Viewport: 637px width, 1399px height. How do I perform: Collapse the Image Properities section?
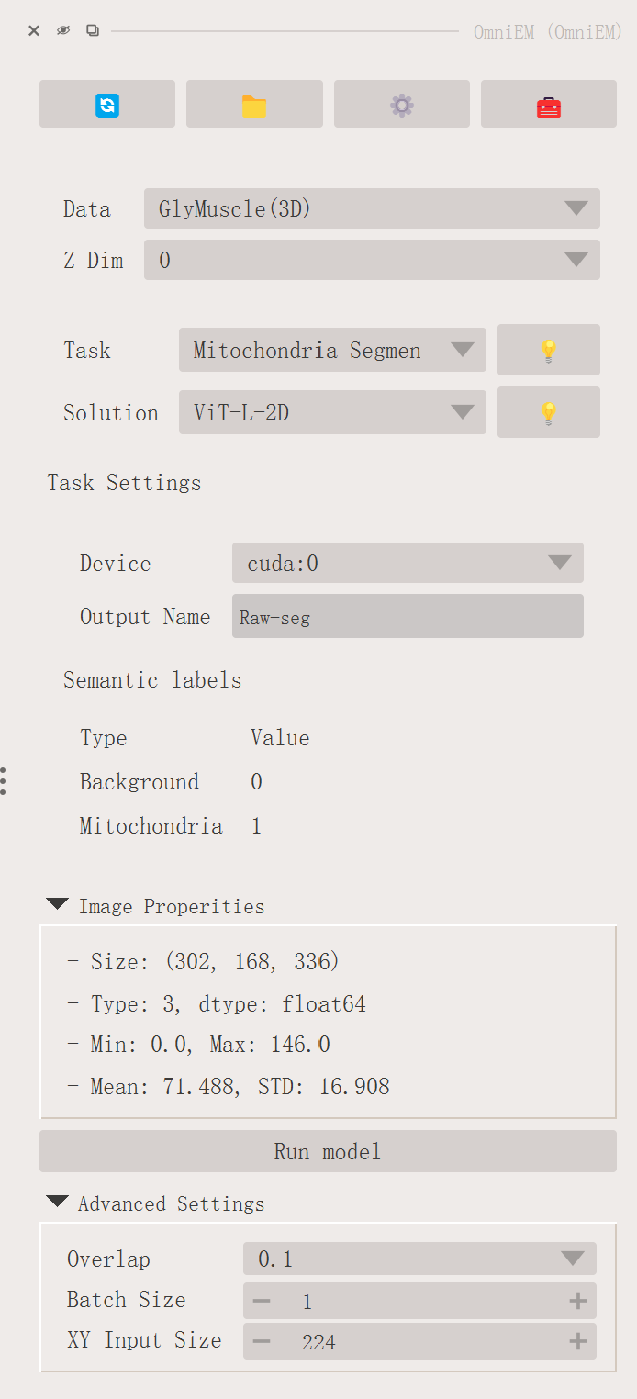pyautogui.click(x=58, y=906)
